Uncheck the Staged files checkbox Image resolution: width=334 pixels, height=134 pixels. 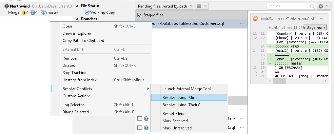(140, 15)
